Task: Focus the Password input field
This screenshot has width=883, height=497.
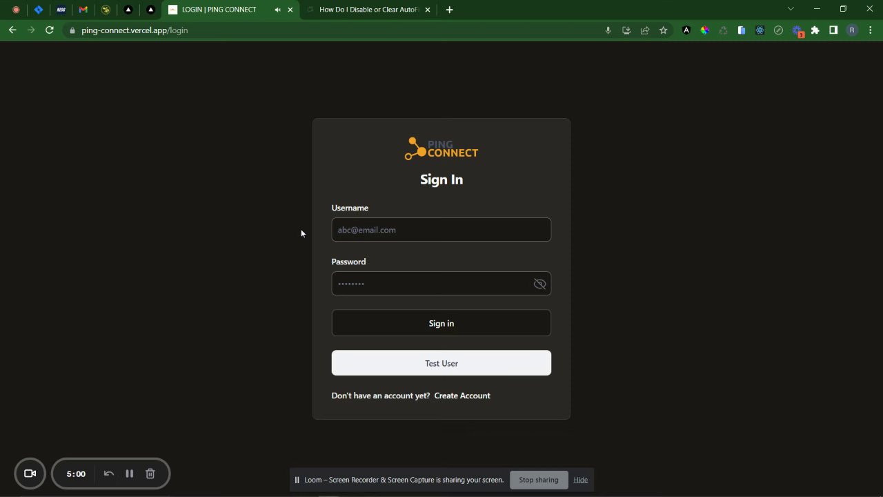Action: 441,284
